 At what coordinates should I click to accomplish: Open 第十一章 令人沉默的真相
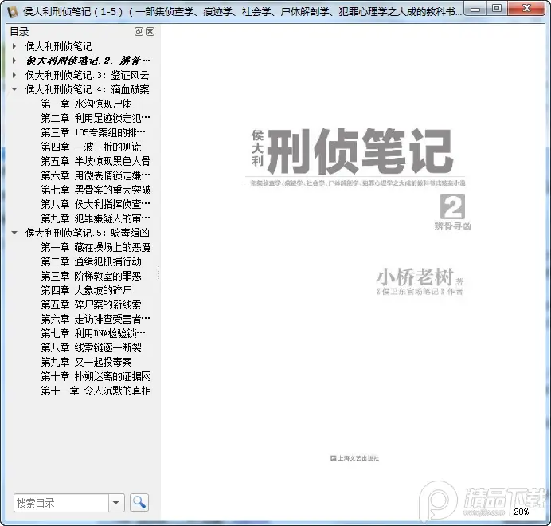(96, 391)
